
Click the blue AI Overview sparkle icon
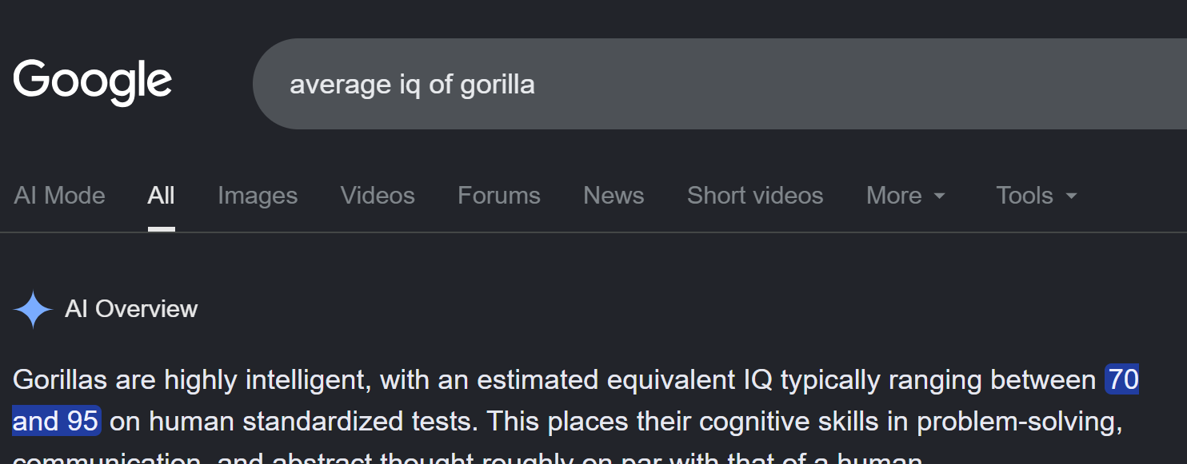tap(33, 310)
